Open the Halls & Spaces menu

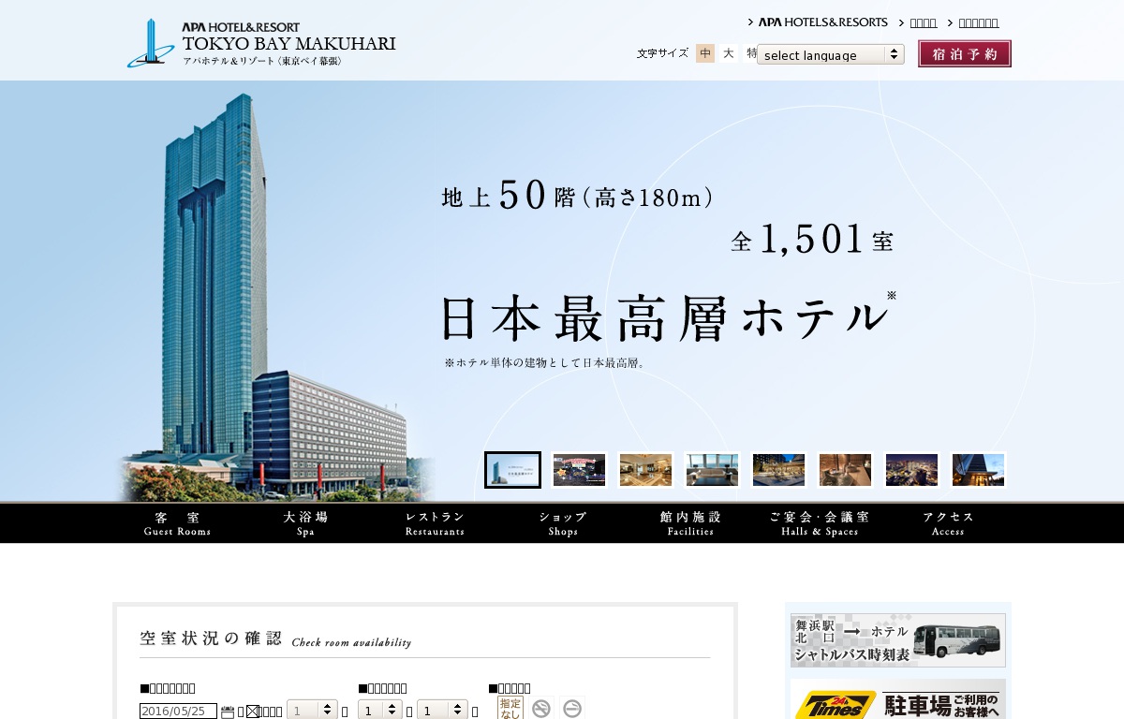[820, 523]
